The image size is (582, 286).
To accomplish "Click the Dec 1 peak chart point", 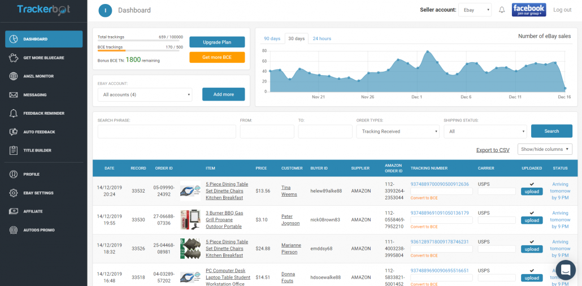I will tap(428, 51).
